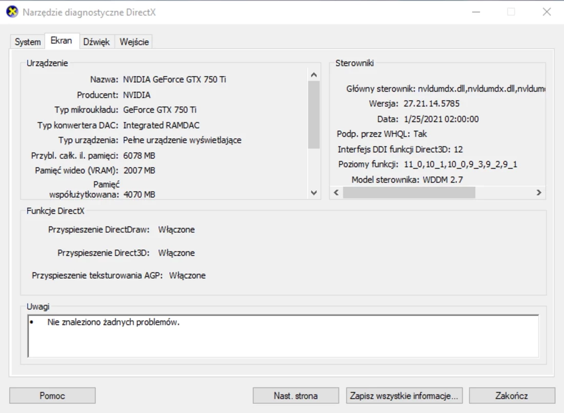
Task: Go to the Wejście tab
Action: (x=134, y=42)
